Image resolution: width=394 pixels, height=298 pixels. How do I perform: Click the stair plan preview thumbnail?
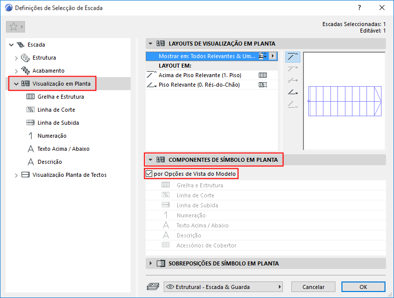(x=344, y=101)
